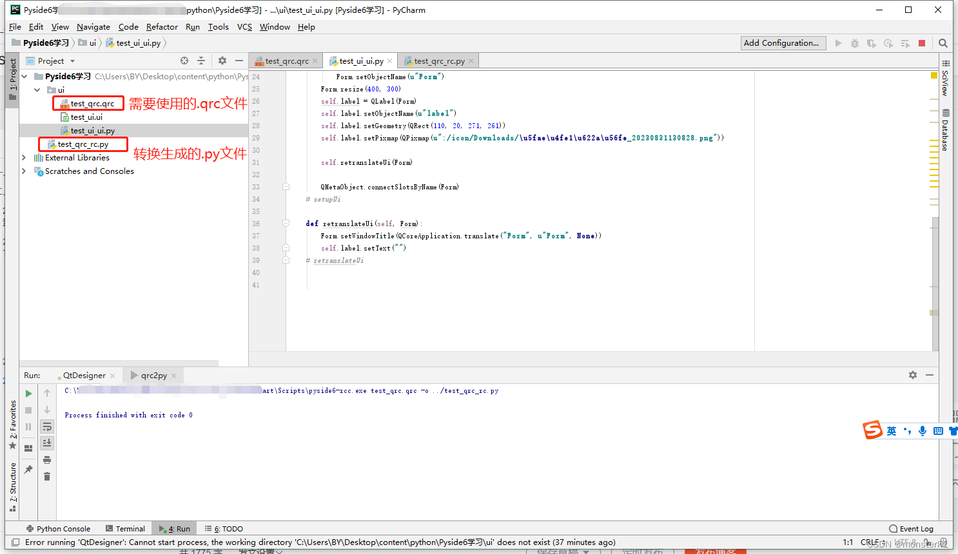The image size is (958, 554).
Task: Fold code marker at line 38
Action: (286, 248)
